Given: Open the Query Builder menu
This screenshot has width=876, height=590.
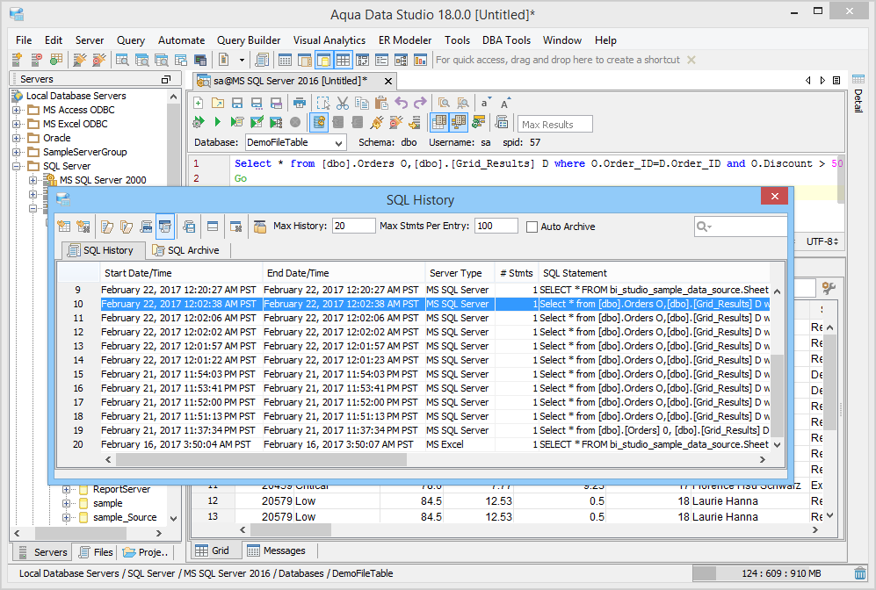Looking at the screenshot, I should click(x=249, y=40).
